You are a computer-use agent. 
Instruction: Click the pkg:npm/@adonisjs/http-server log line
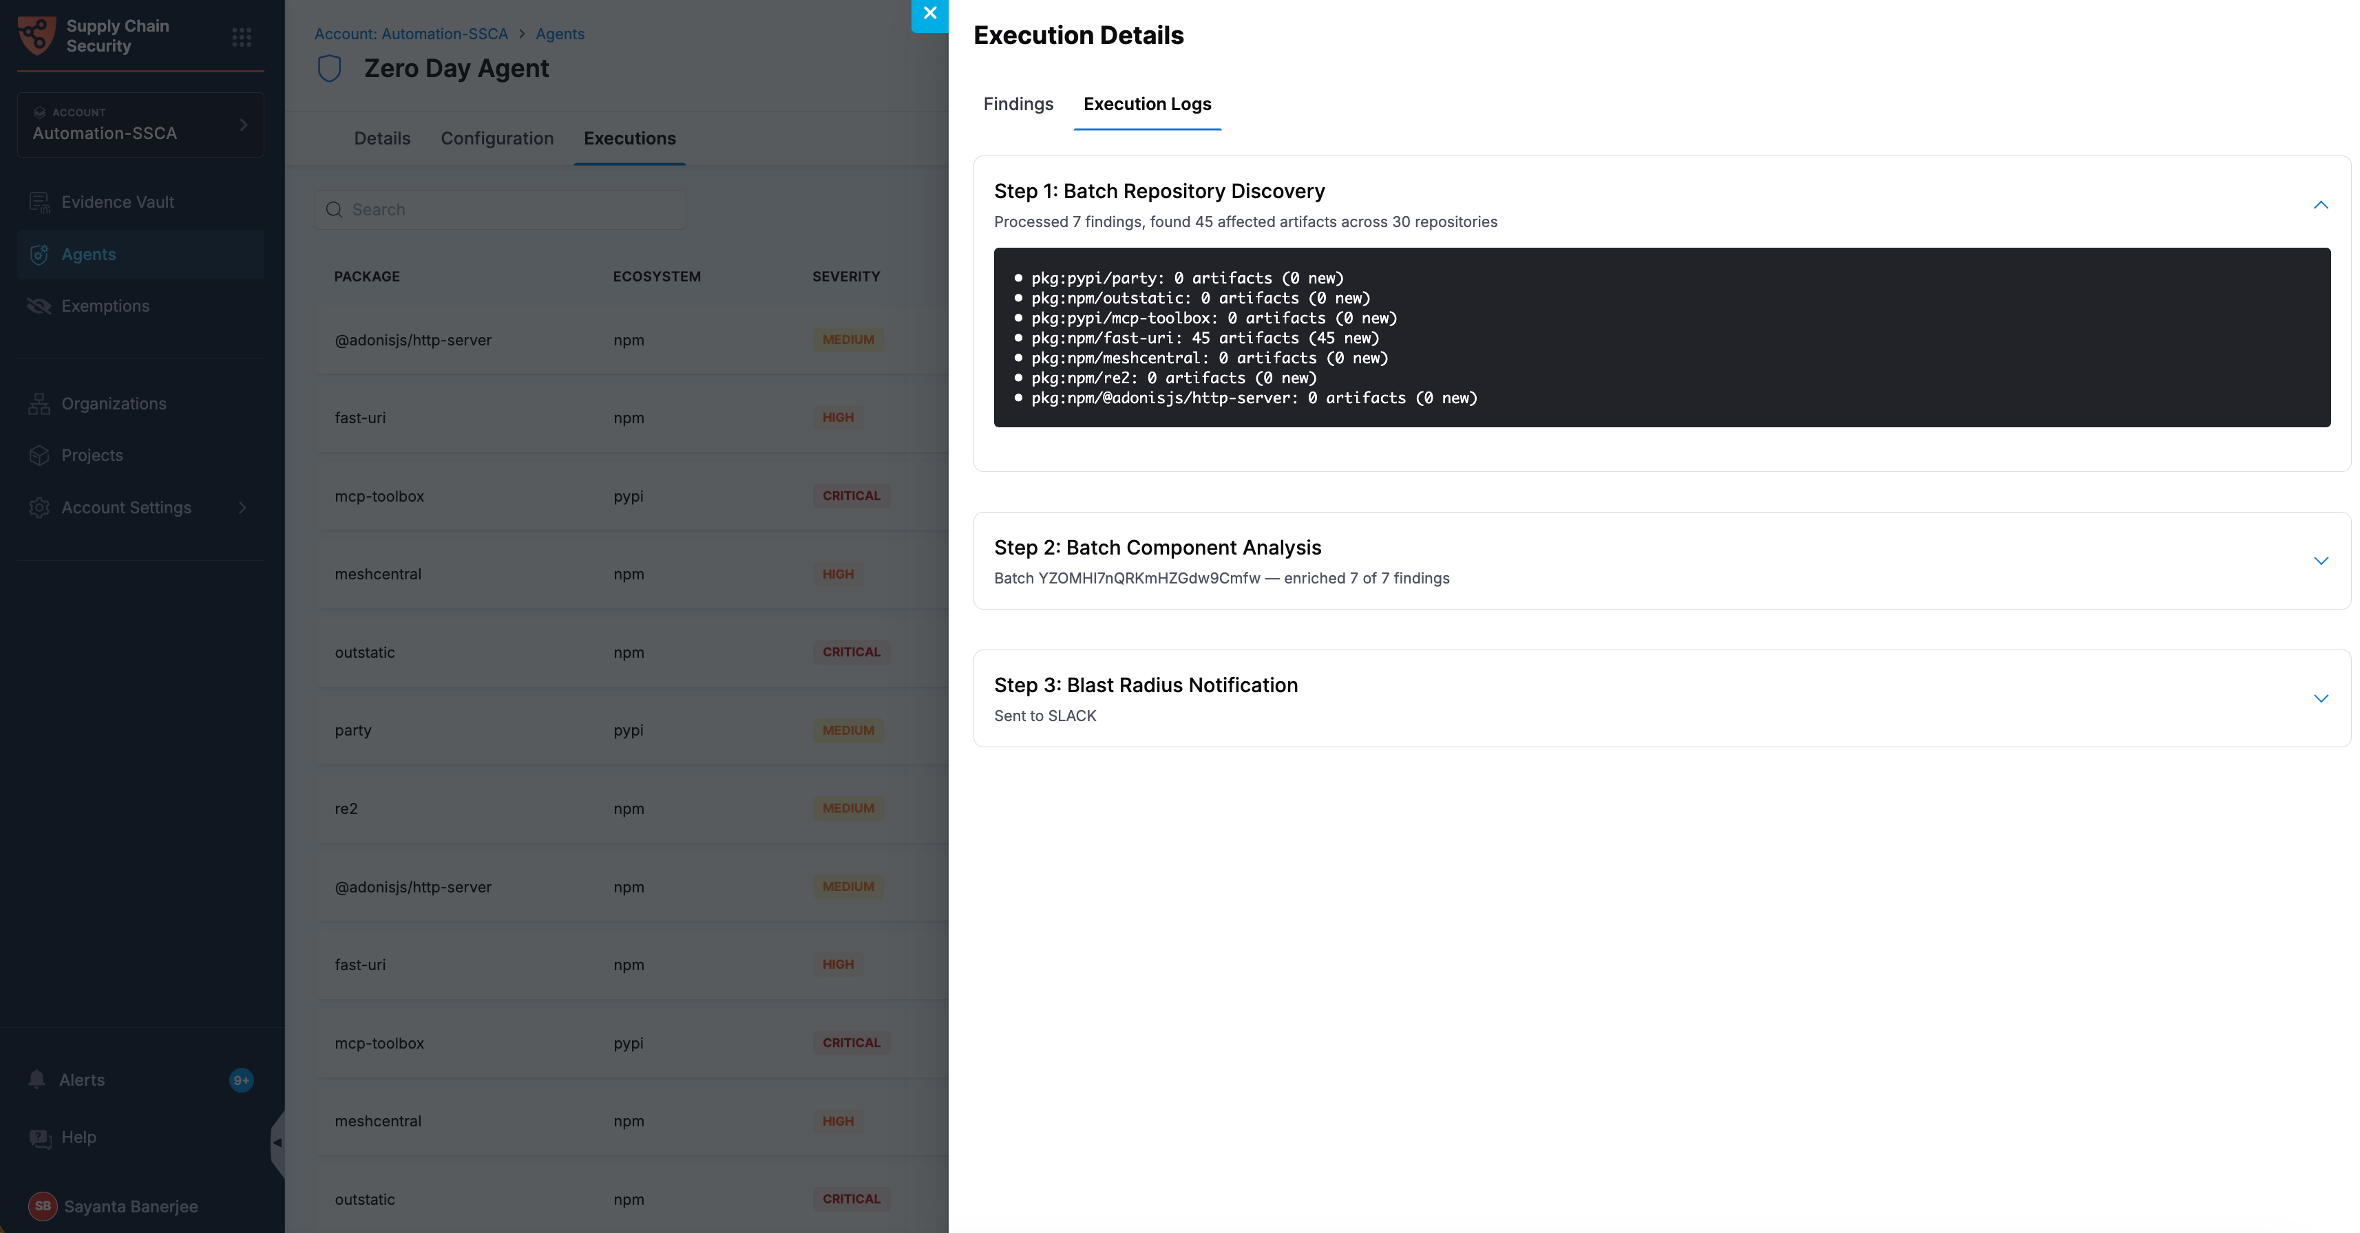point(1254,398)
